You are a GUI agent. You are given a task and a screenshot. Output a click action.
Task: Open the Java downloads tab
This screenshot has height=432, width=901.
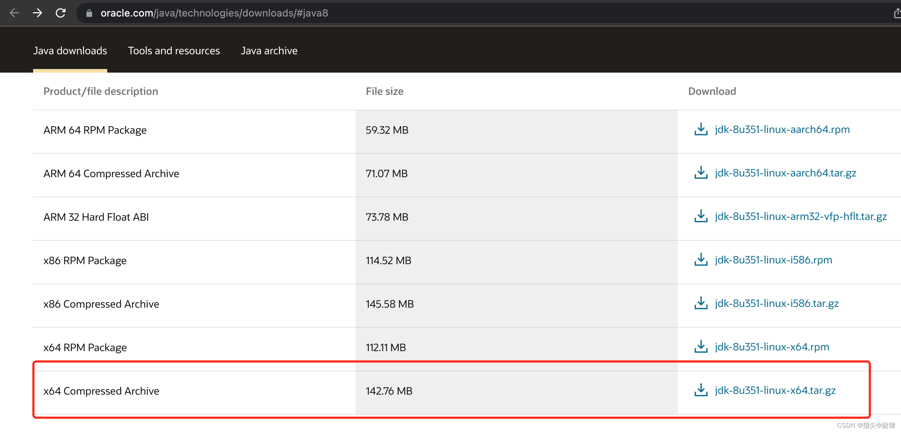70,51
